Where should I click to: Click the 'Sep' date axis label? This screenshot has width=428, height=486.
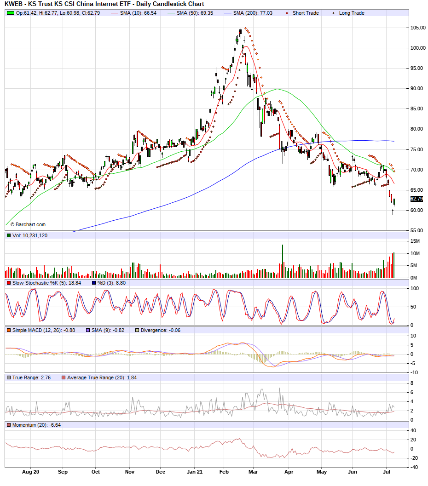tap(63, 472)
